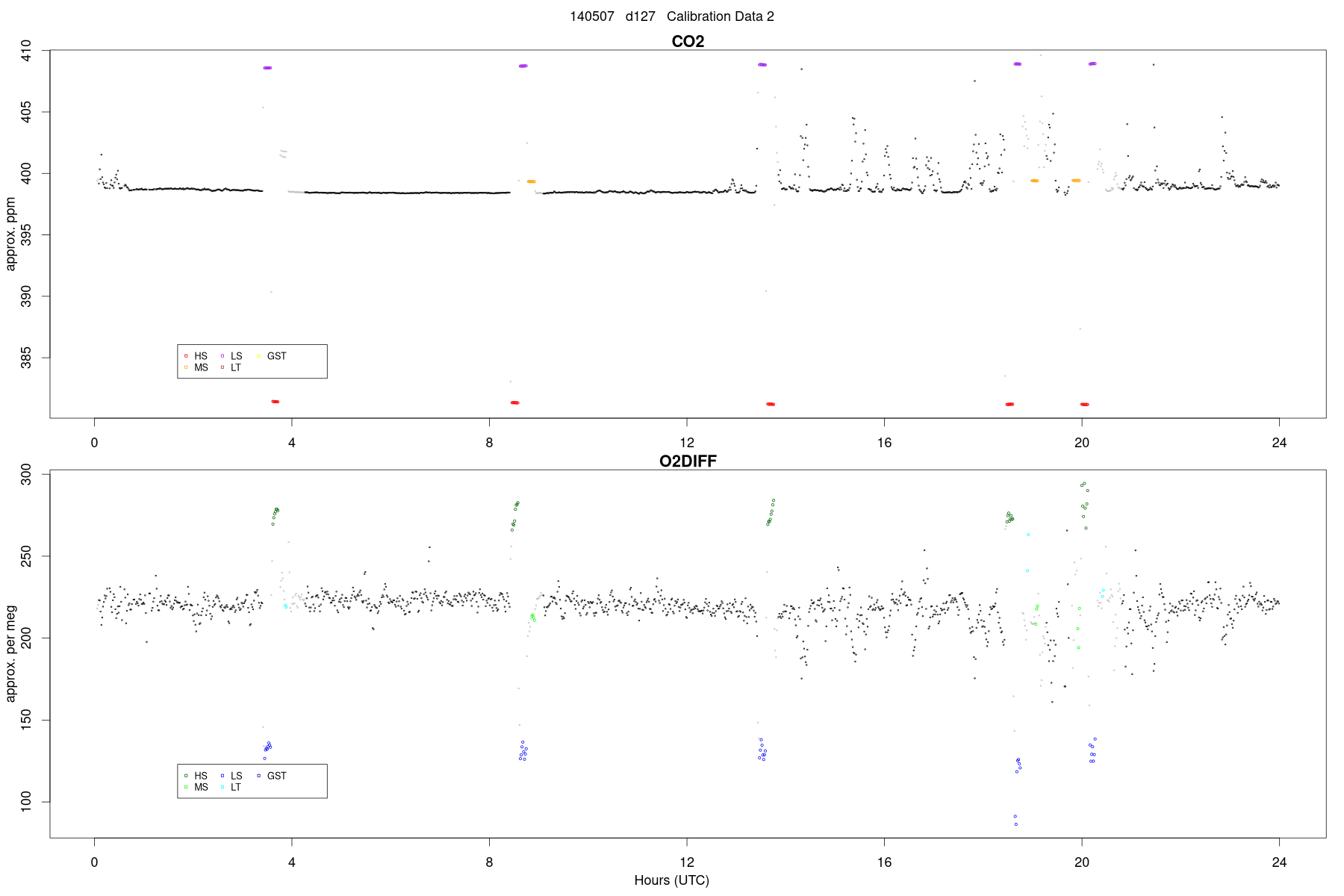Viewport: 1344px width, 896px height.
Task: Select the CO2 plot title
Action: click(688, 42)
